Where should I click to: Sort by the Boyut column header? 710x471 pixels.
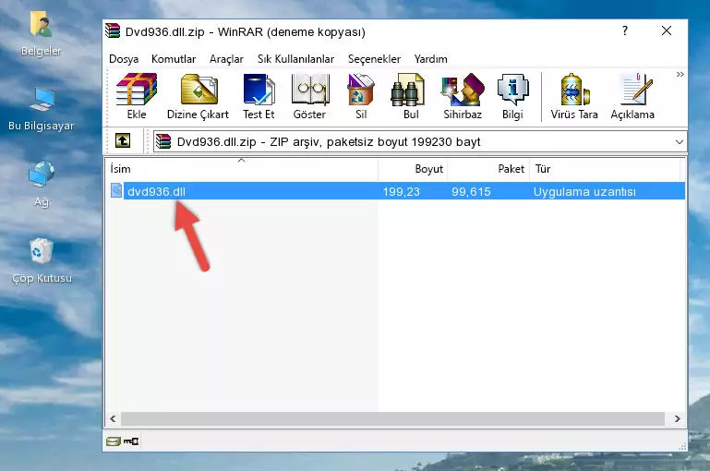click(x=413, y=169)
